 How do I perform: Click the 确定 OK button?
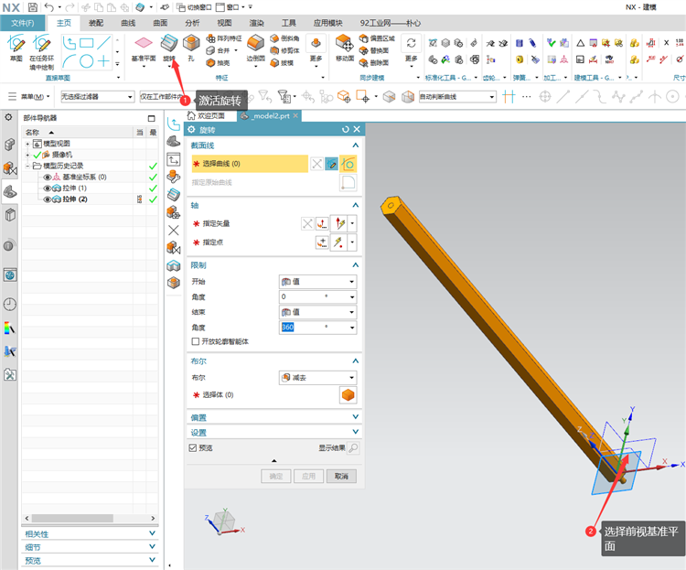pos(276,476)
